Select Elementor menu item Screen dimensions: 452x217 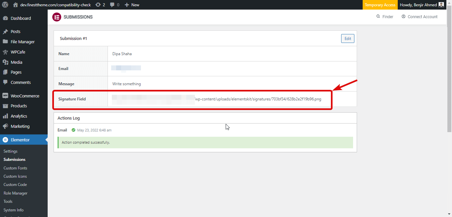pyautogui.click(x=24, y=140)
